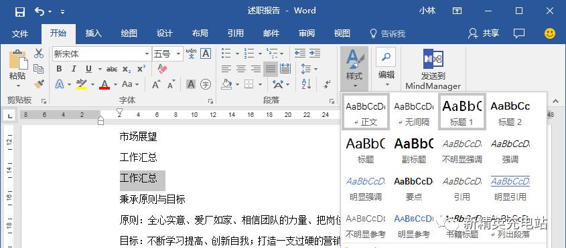Toggle Underline formatting
The height and width of the screenshot is (248, 566).
(89, 69)
